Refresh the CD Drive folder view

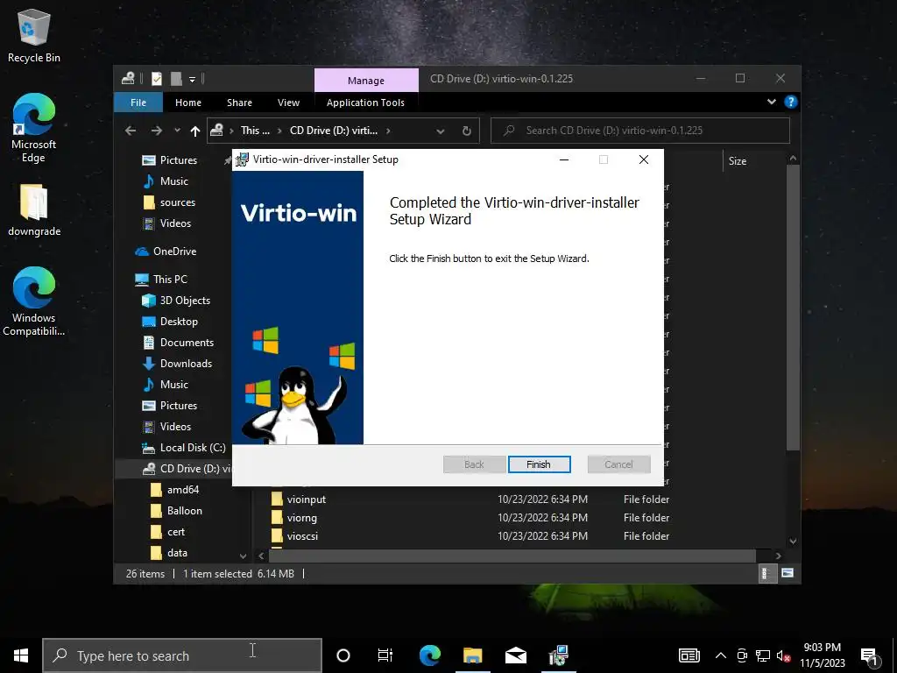467,131
